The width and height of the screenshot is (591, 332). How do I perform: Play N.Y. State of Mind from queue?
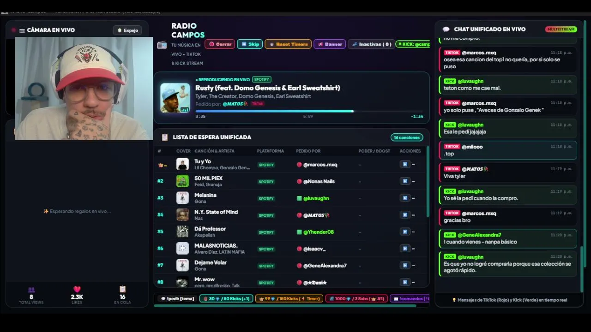coord(405,215)
